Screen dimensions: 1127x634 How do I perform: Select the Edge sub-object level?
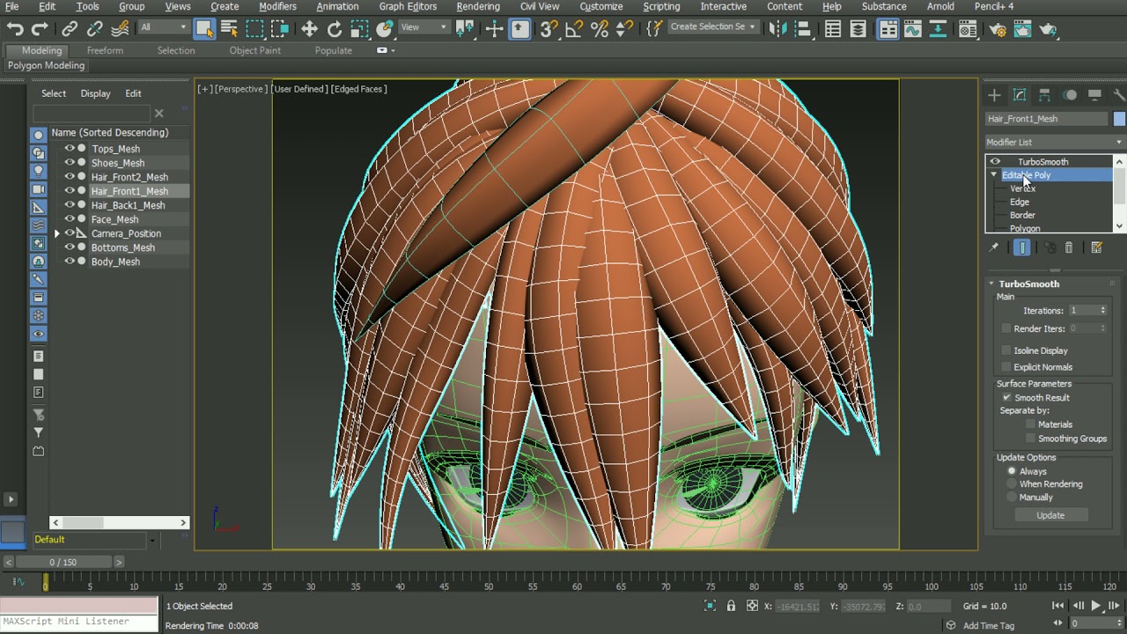point(1020,202)
